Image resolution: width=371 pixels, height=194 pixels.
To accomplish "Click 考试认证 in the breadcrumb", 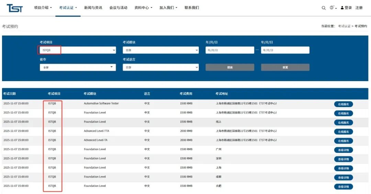I will tap(344, 26).
